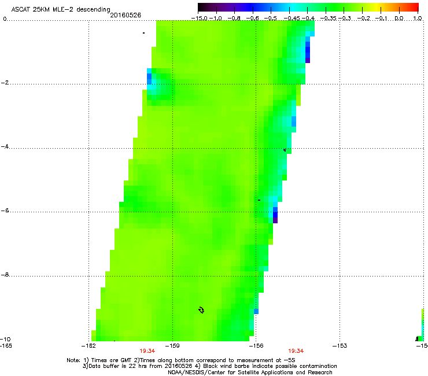
Task: Click the latitude axis label -10
Action: (x=5, y=339)
